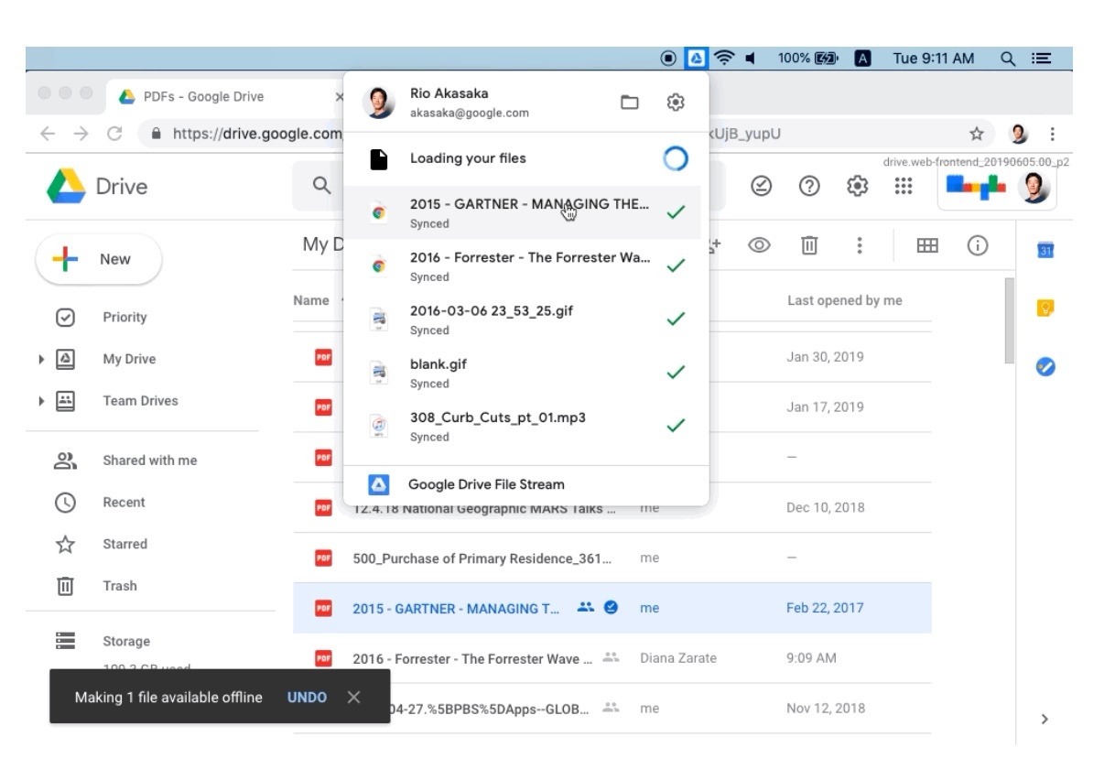
Task: Click the trash Remove icon in toolbar
Action: pos(809,245)
